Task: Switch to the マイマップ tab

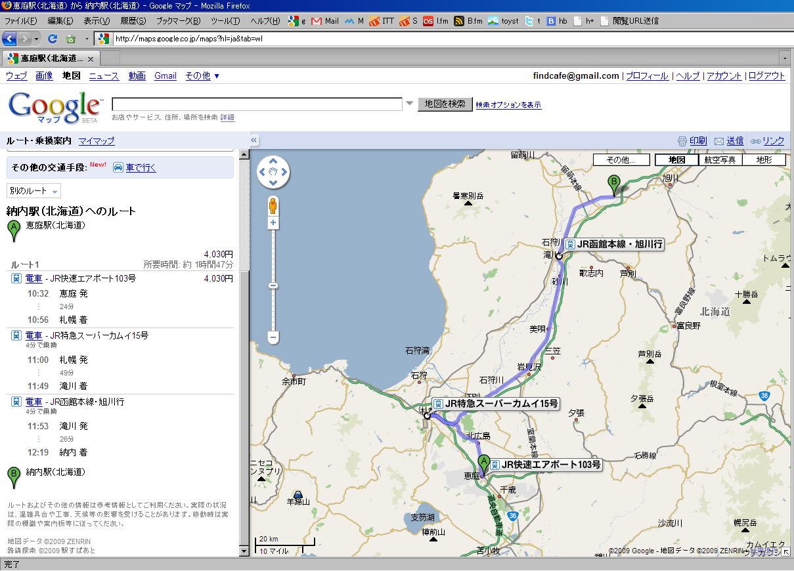Action: [x=97, y=141]
